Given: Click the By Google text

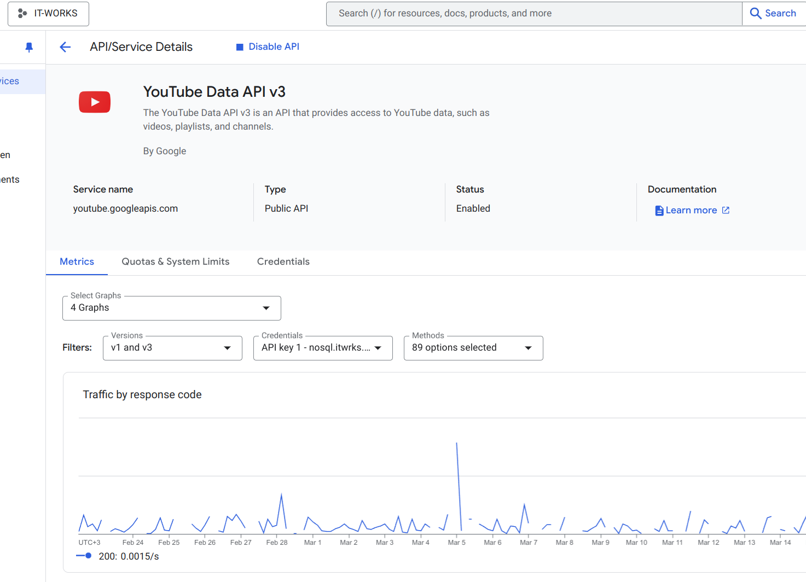Looking at the screenshot, I should [x=165, y=151].
